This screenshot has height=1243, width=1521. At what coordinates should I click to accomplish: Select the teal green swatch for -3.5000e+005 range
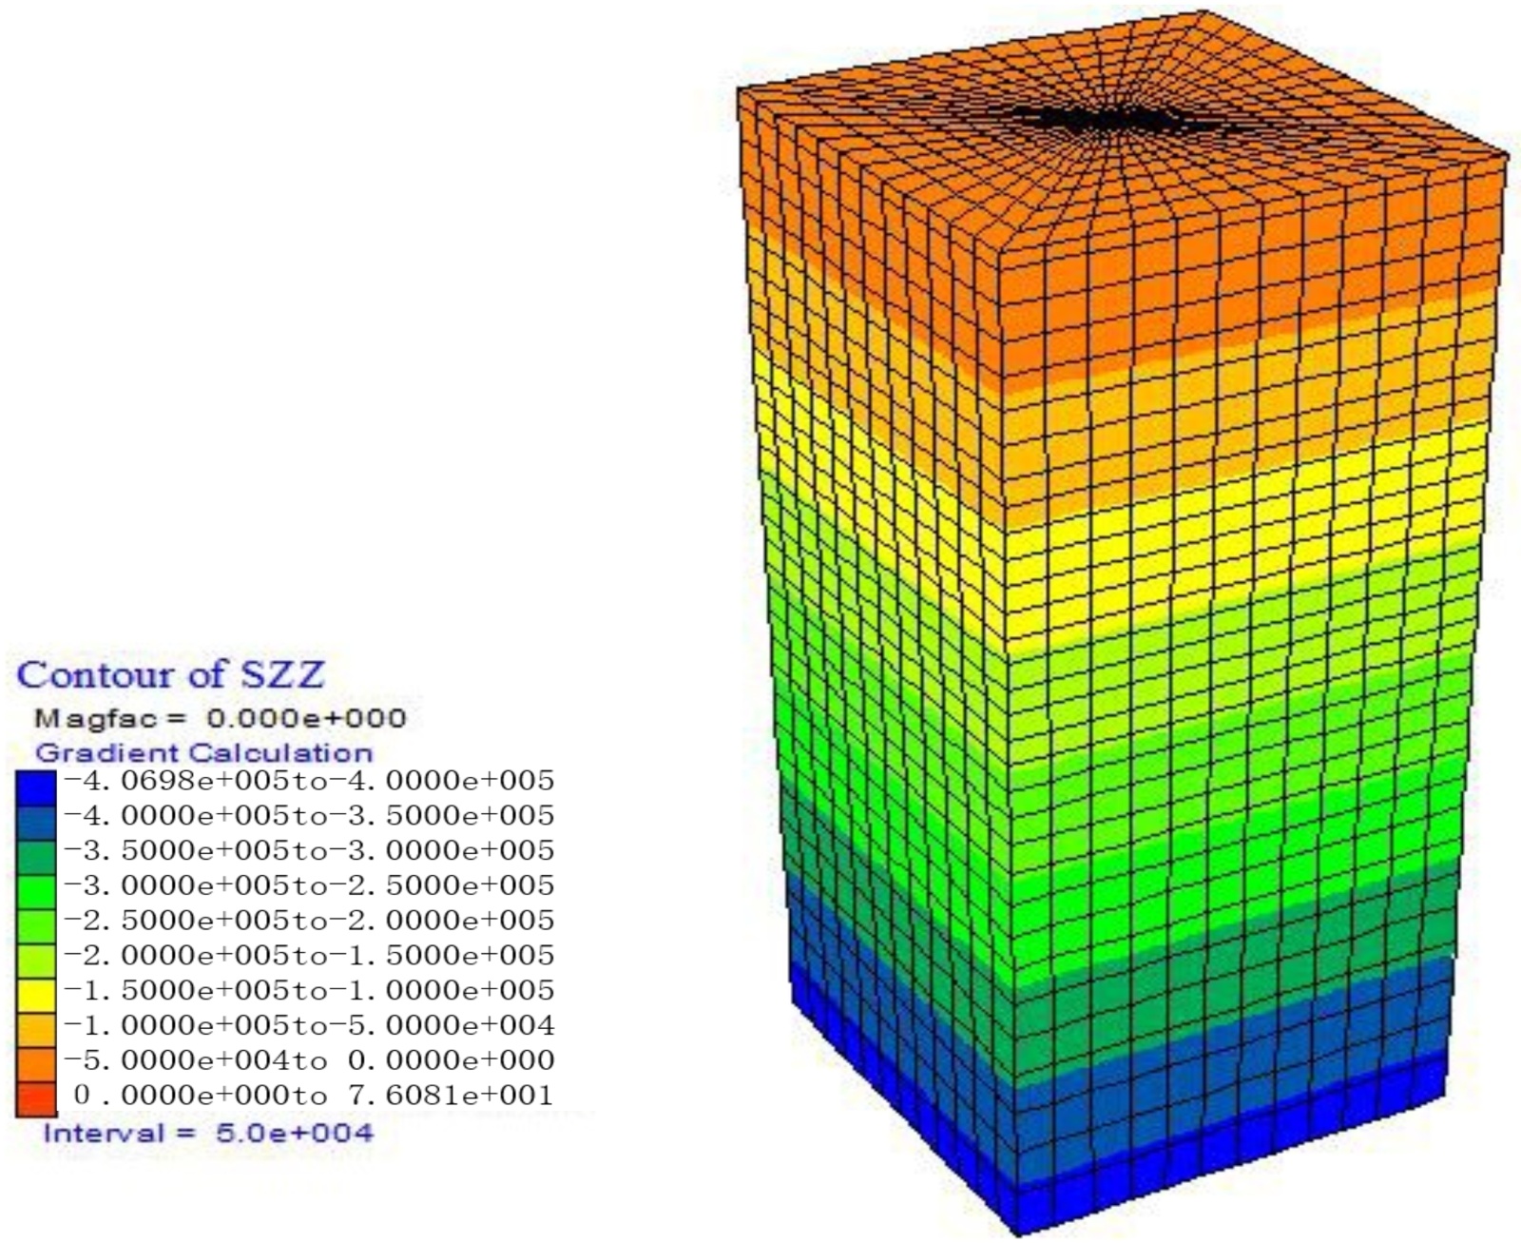(x=35, y=856)
